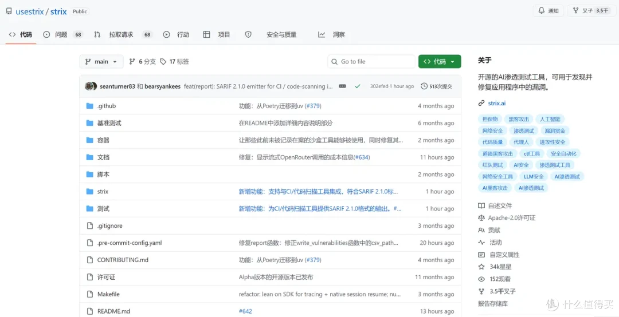
Task: Click the 容器 folder icon
Action: click(89, 140)
